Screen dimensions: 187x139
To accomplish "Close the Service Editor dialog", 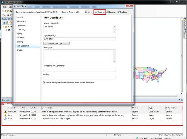I will coord(129,6).
